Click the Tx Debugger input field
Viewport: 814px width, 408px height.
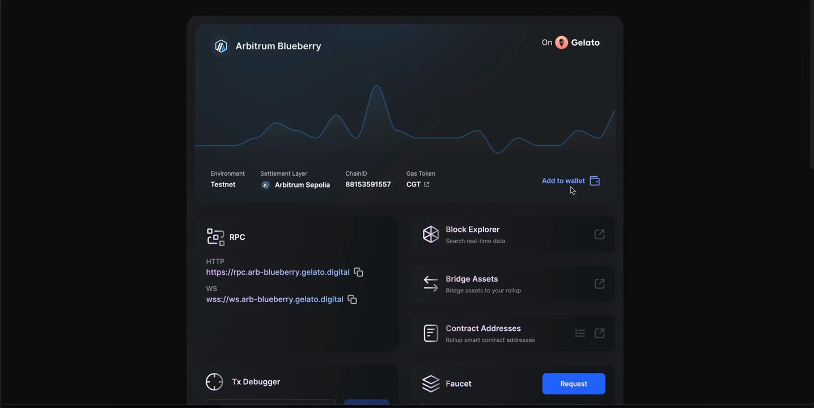[270, 403]
